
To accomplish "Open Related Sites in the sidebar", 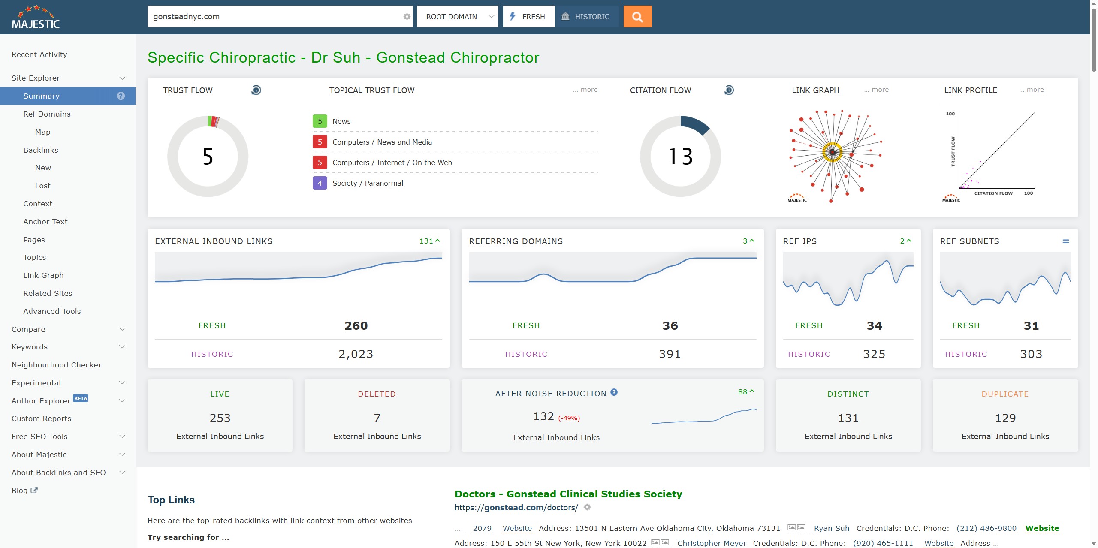I will point(48,293).
